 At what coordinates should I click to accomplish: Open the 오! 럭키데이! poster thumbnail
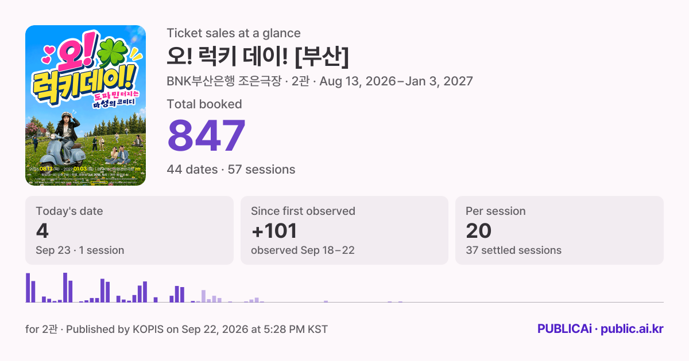coord(86,105)
